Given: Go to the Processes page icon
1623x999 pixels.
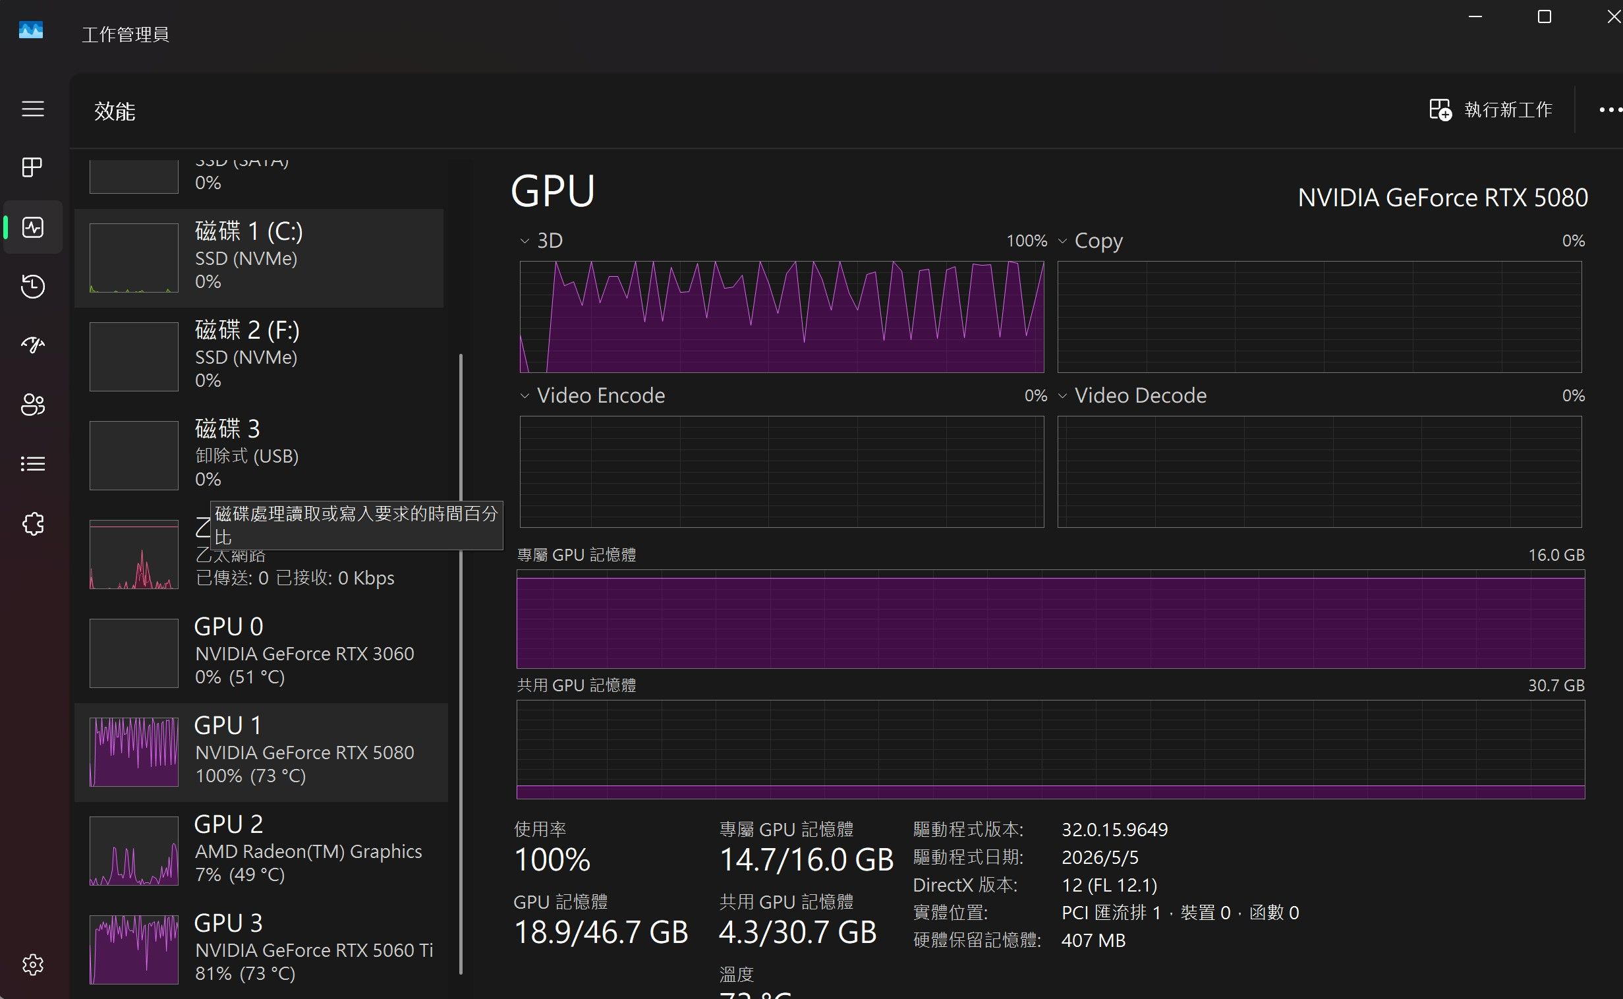Looking at the screenshot, I should point(32,167).
